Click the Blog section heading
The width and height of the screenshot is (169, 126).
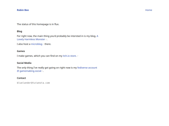(x=19, y=31)
